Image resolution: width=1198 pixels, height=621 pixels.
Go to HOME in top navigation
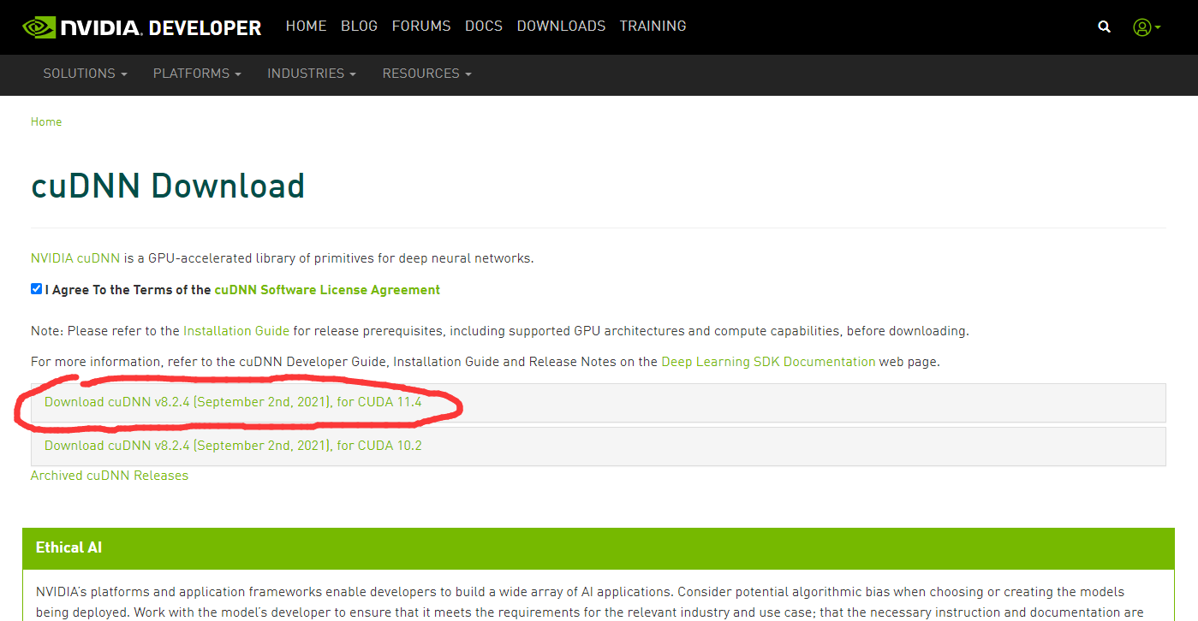point(306,27)
